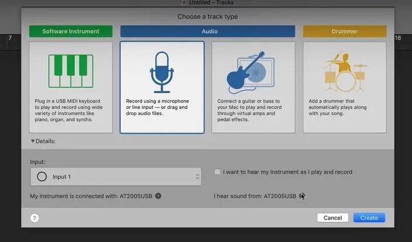Select the Audio header tab

(208, 31)
